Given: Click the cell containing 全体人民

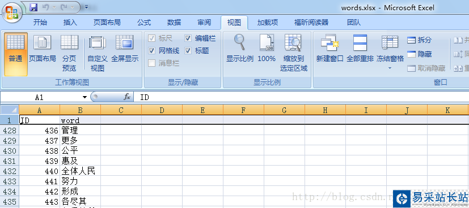Looking at the screenshot, I should pos(80,171).
